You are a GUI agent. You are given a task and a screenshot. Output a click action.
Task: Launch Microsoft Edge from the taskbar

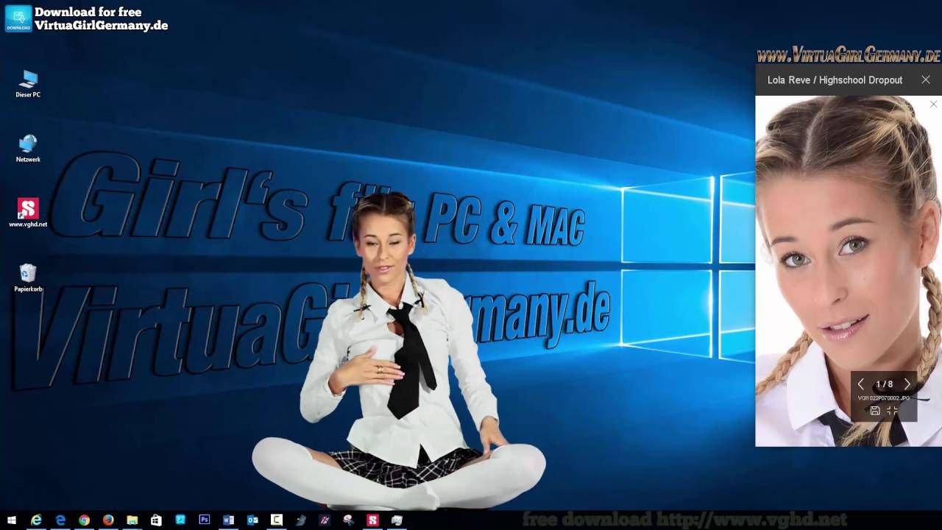coord(60,520)
